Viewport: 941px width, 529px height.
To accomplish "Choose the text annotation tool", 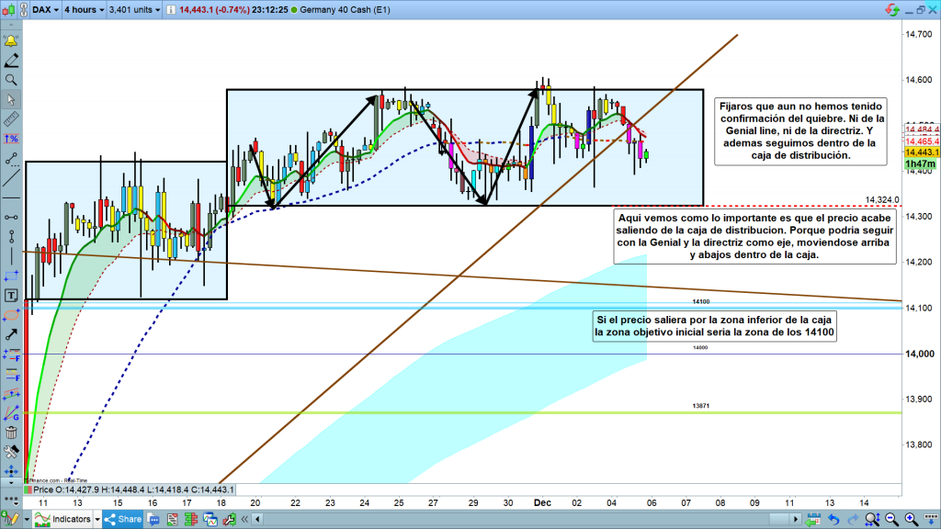I will pyautogui.click(x=12, y=295).
